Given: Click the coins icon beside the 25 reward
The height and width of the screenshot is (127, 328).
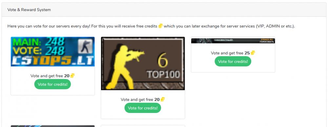Looking at the screenshot, I should [253, 53].
